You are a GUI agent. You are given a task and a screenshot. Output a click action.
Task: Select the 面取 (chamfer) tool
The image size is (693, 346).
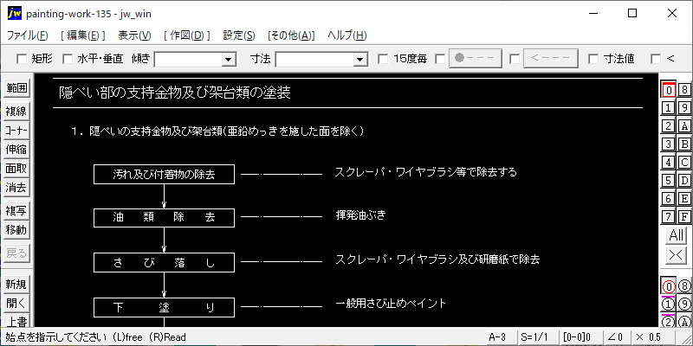point(16,169)
